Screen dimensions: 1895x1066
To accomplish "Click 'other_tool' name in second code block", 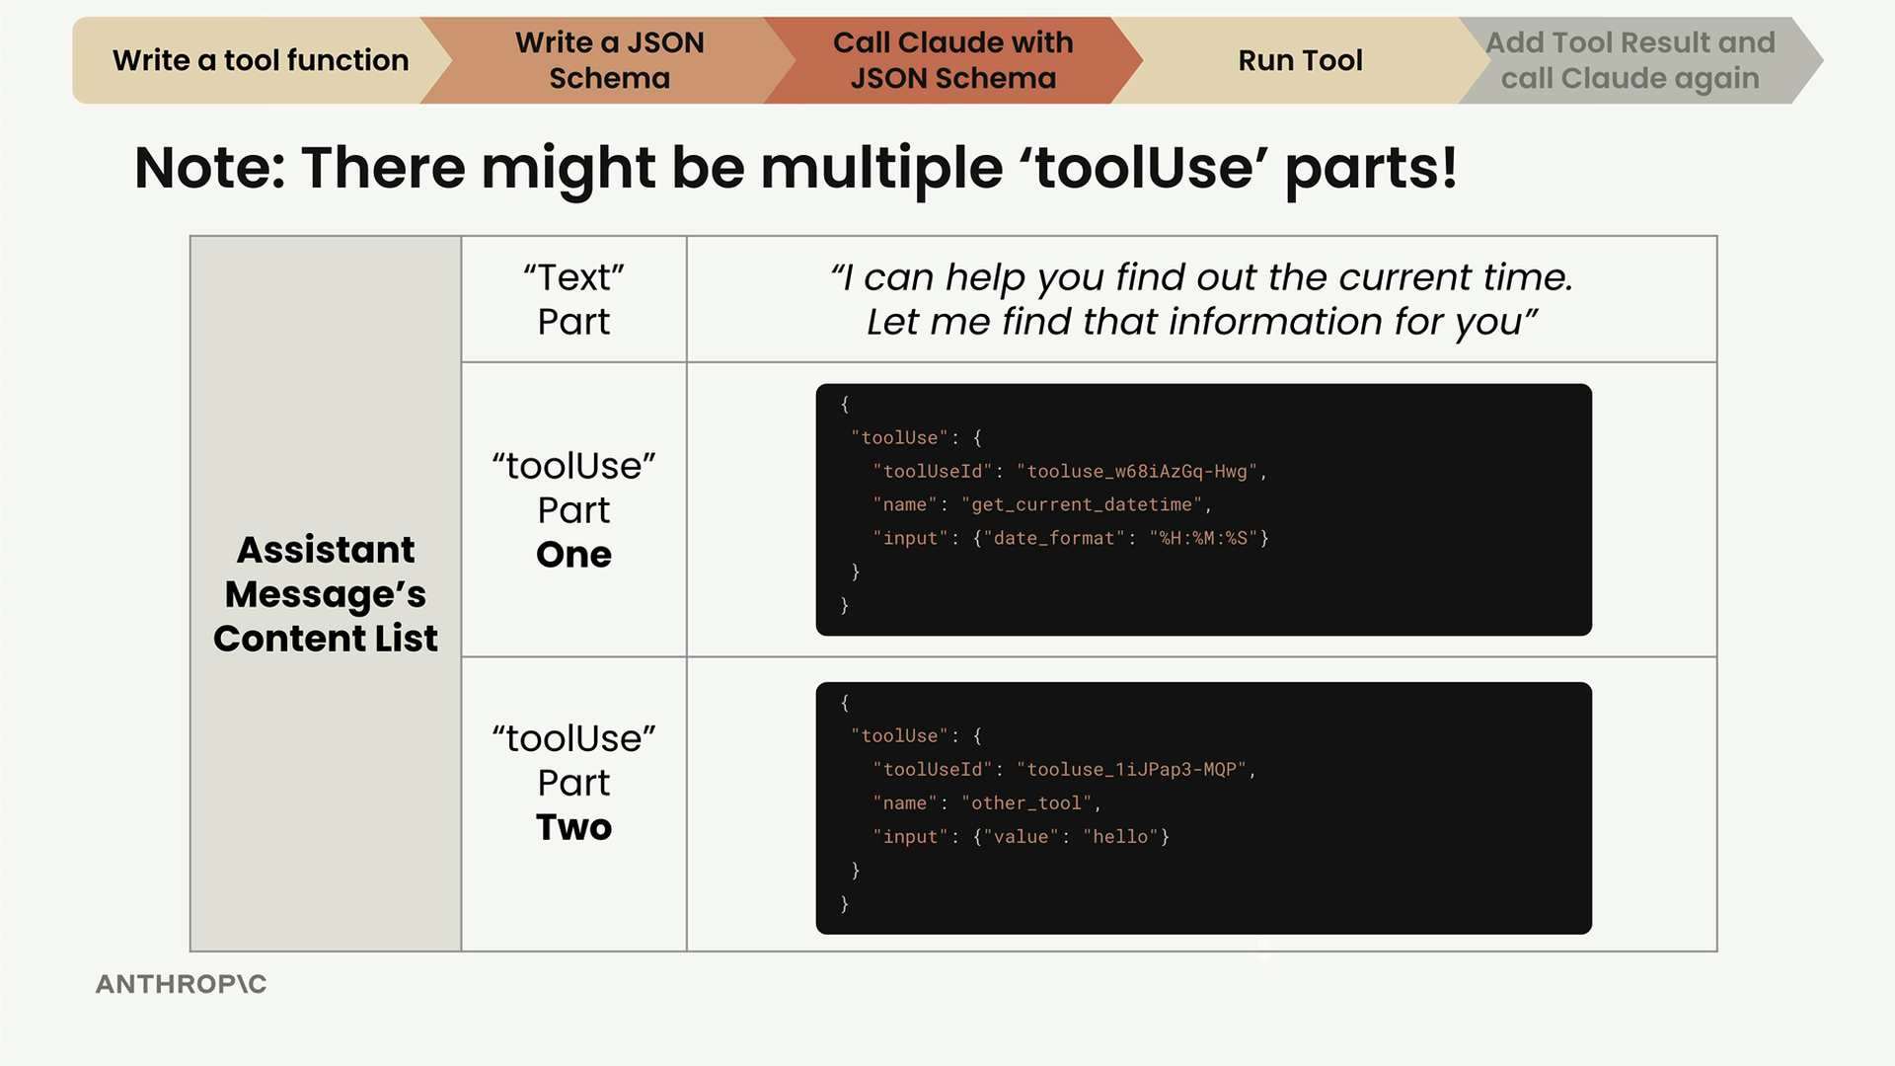I will [1026, 802].
